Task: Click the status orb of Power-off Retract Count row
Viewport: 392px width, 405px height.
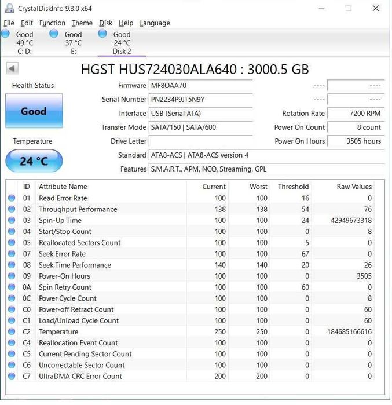Action: pyautogui.click(x=12, y=309)
